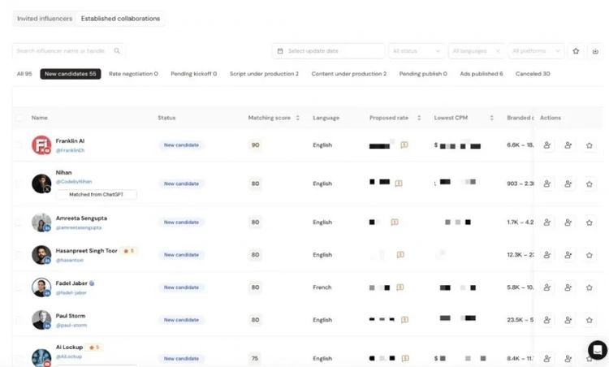Click first person action icon for Nihan

tap(547, 183)
